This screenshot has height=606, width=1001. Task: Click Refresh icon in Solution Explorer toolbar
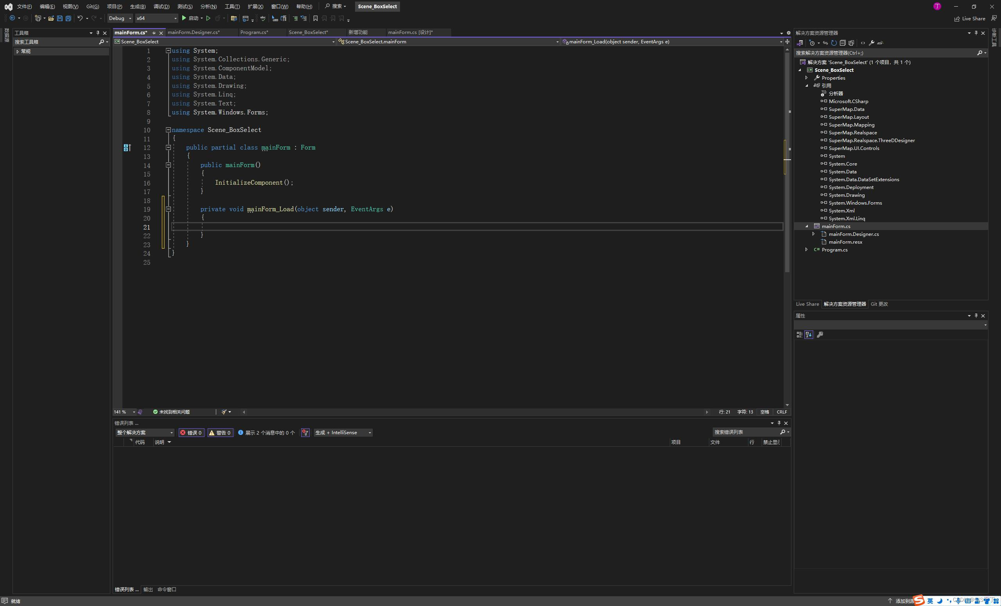click(x=834, y=43)
